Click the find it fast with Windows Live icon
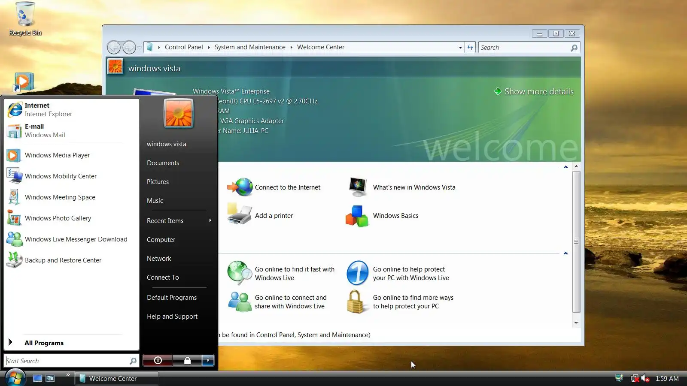 point(240,273)
